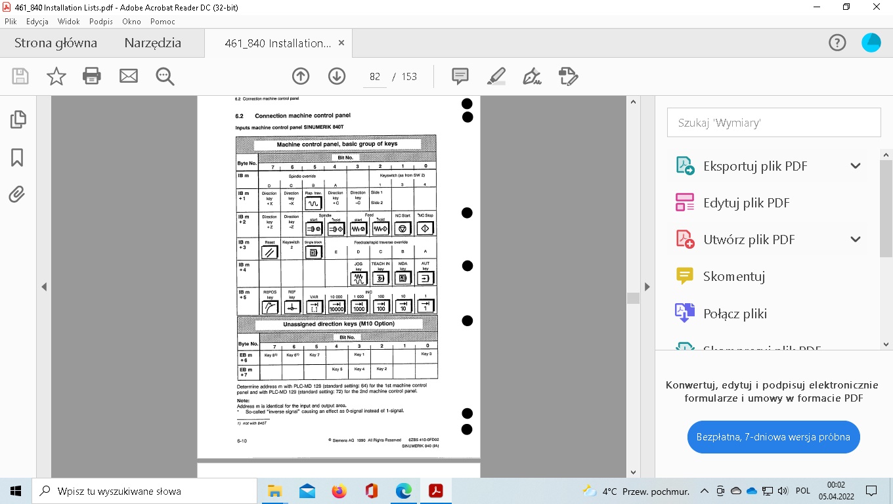The image size is (893, 504).
Task: Show attachments paperclip panel icon
Action: click(x=17, y=194)
